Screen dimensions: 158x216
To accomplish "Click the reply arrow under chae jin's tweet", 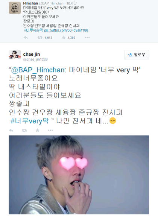I will pos(11,130).
